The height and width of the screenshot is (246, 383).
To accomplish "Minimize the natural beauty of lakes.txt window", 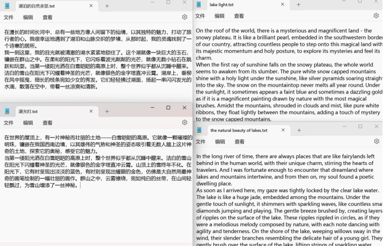I will pos(345,126).
